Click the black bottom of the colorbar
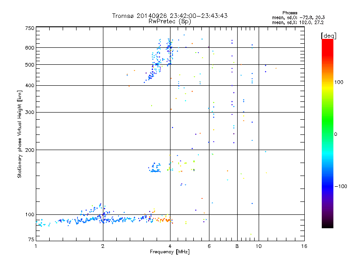The width and height of the screenshot is (358, 268). (328, 225)
